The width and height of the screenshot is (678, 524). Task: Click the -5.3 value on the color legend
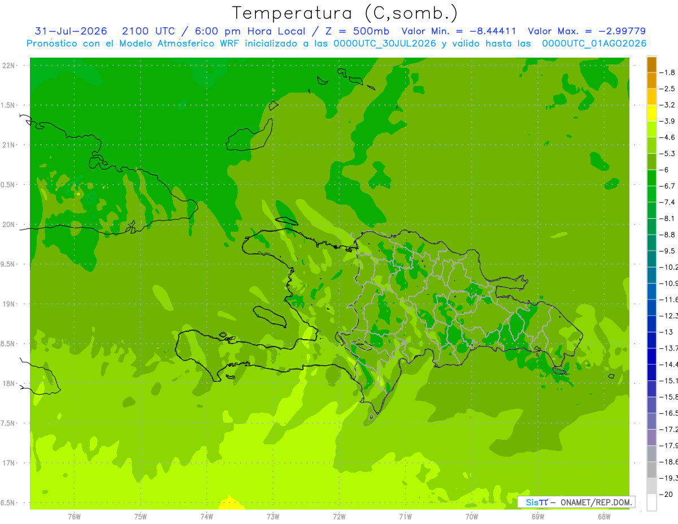(x=668, y=153)
